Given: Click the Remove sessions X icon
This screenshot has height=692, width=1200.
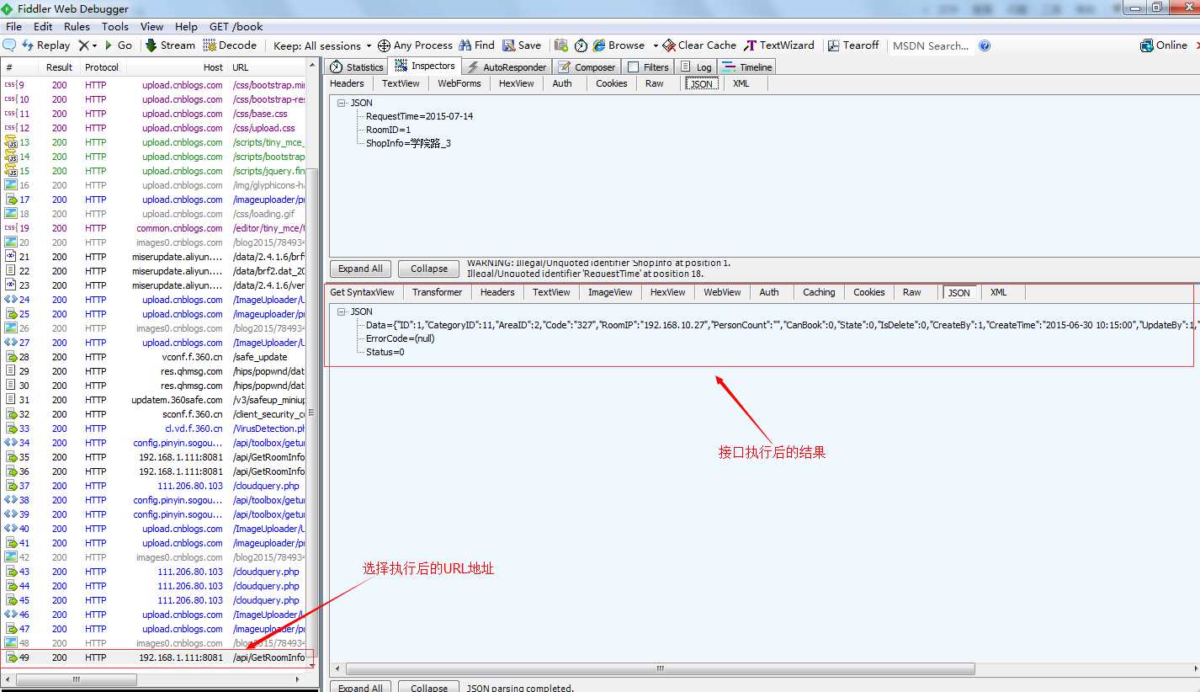Looking at the screenshot, I should (83, 45).
